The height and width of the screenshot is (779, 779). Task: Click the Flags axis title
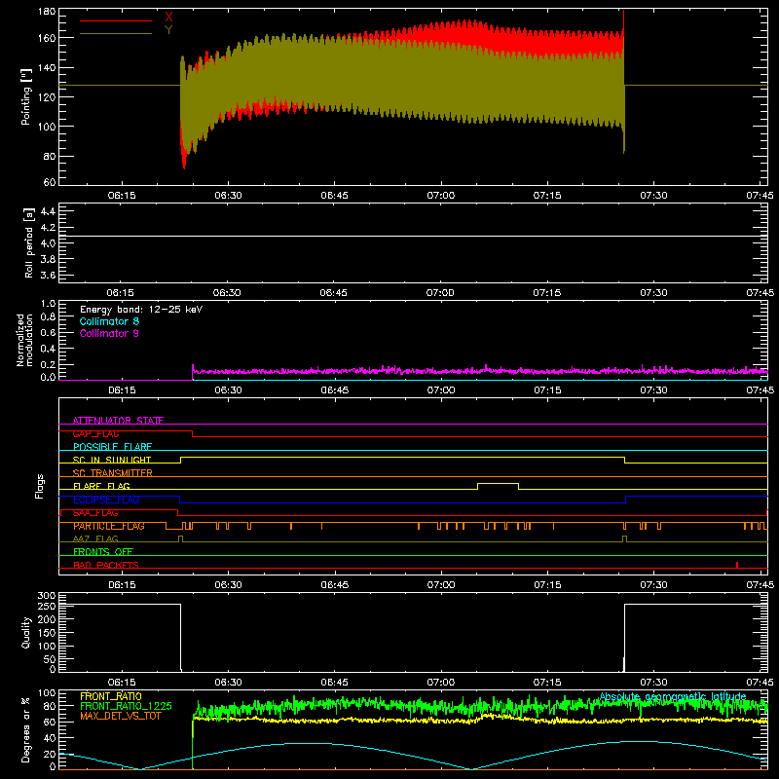tap(39, 486)
